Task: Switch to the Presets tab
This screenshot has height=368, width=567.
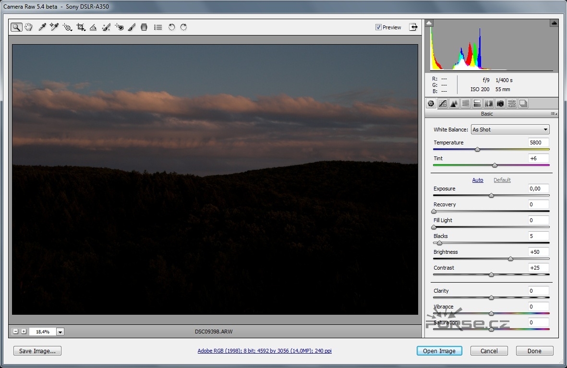Action: point(512,104)
